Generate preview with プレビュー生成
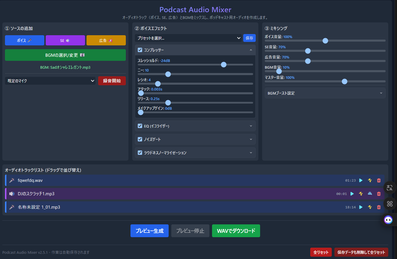This screenshot has width=397, height=259. click(x=149, y=231)
